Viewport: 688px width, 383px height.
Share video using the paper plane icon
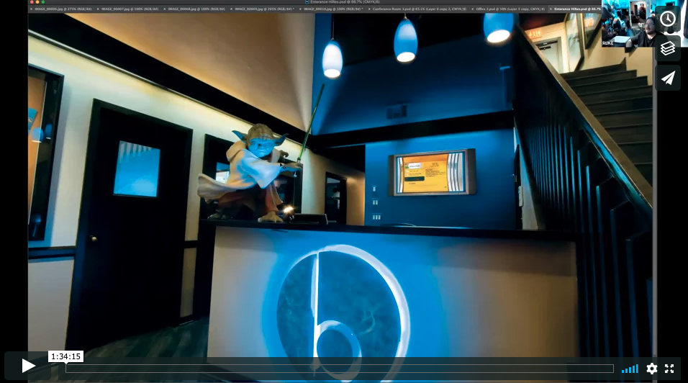(668, 78)
